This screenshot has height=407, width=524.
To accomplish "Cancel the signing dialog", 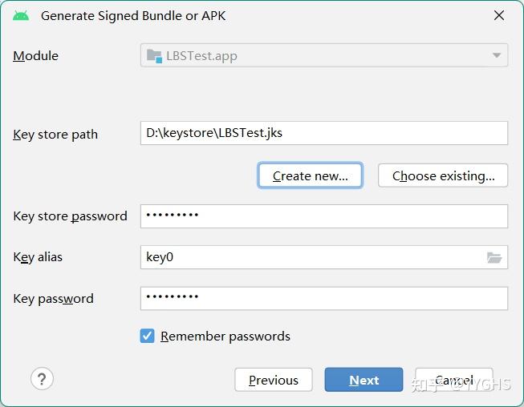I will point(453,381).
